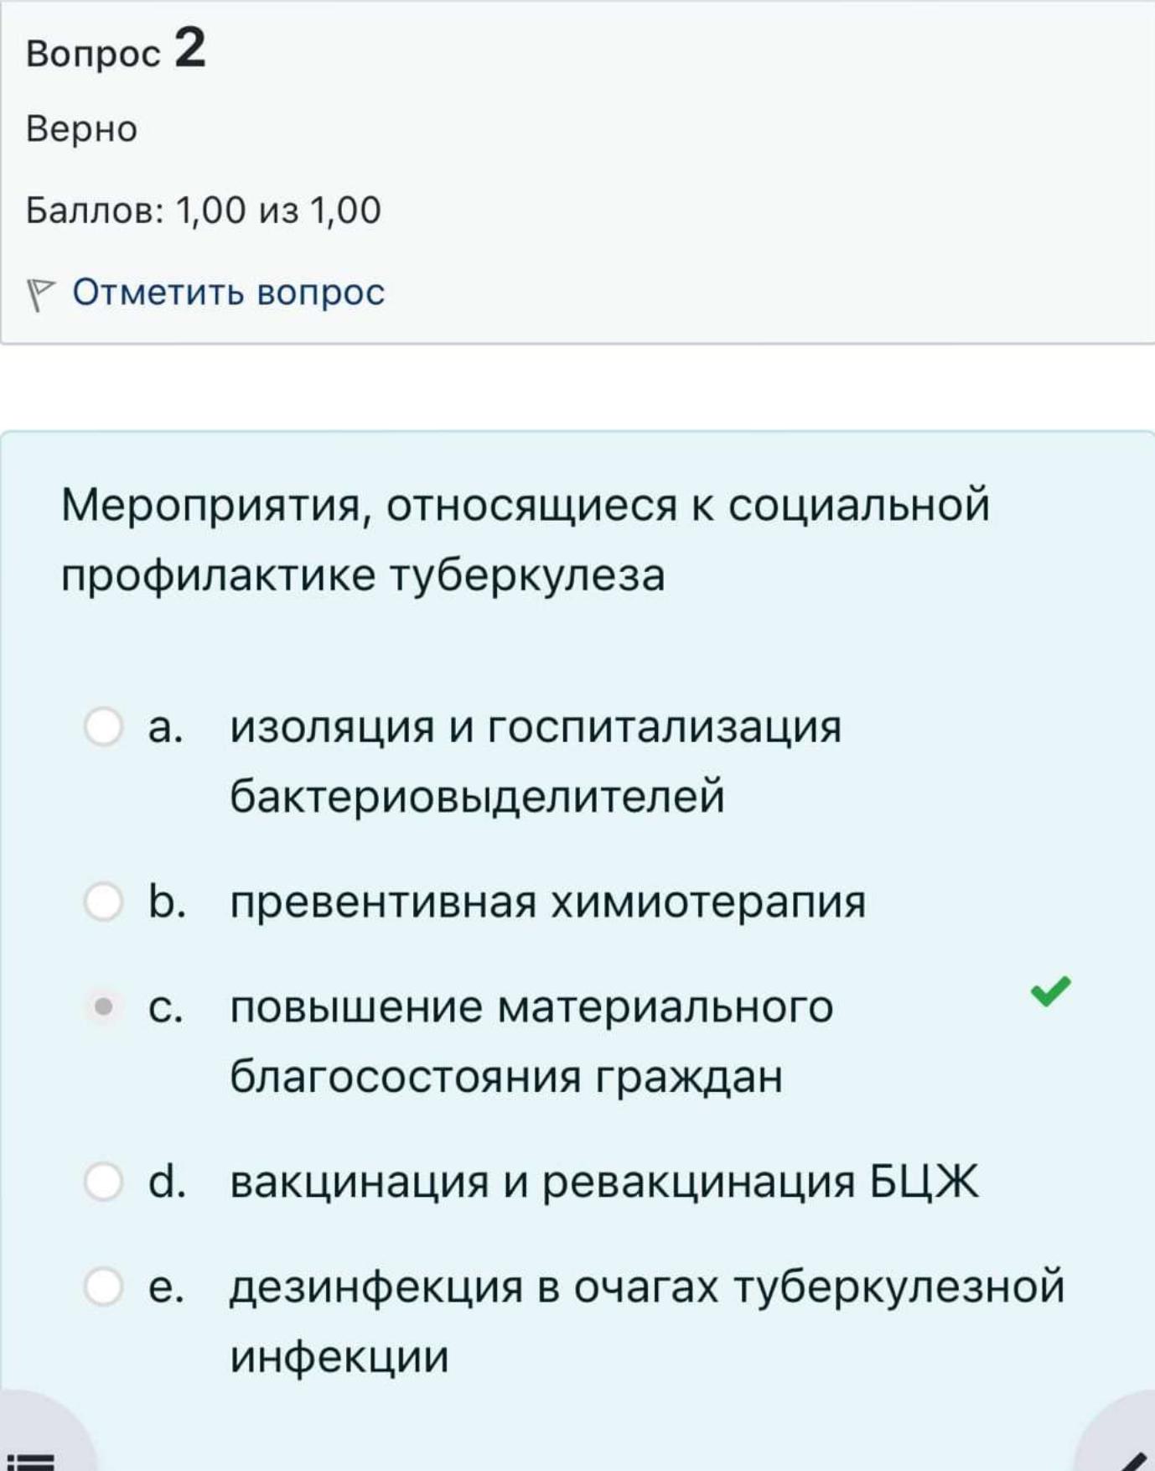Click answer text вакцинация и ревакцинация БЦЖ
Screen dimensions: 1155x1471
point(603,1183)
